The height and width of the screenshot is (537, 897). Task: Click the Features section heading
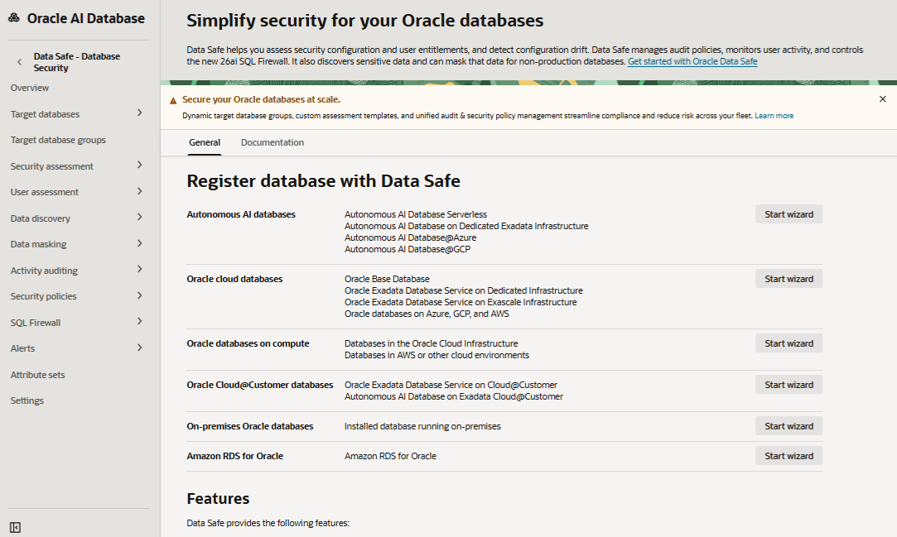[x=218, y=498]
